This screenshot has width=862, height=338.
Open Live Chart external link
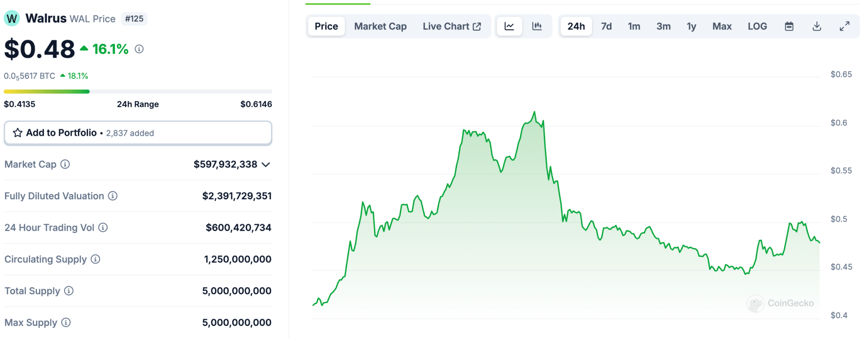(452, 26)
